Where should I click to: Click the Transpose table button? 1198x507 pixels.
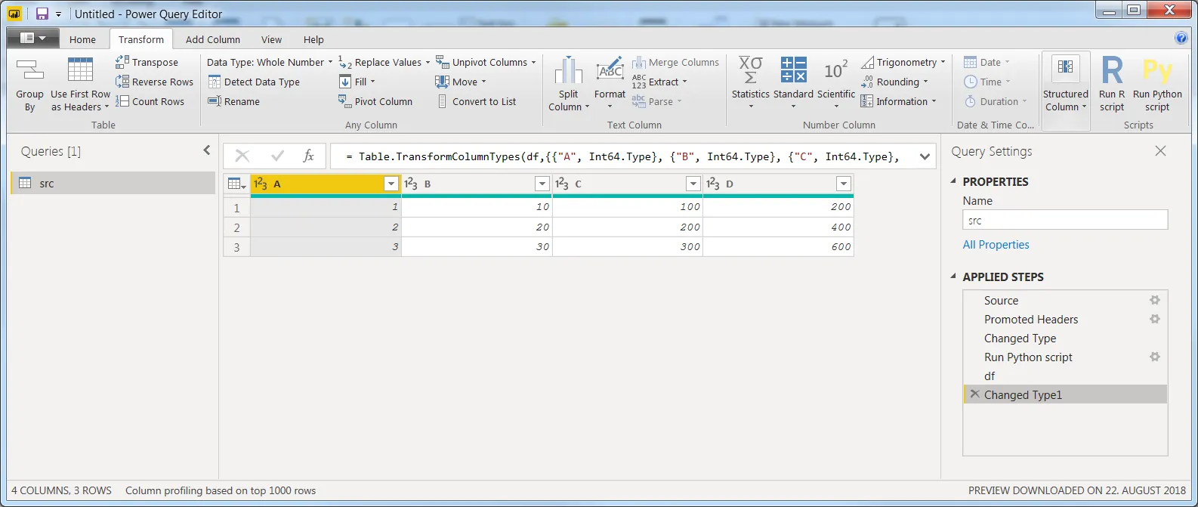(x=147, y=62)
